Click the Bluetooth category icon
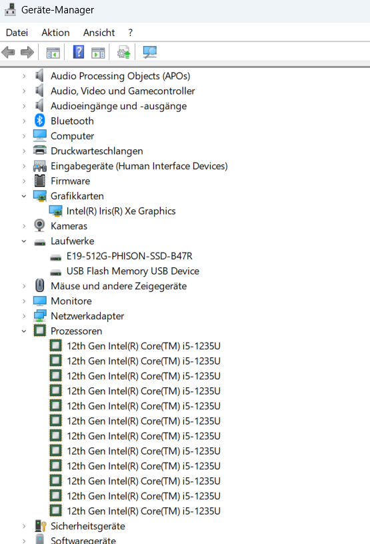This screenshot has height=544, width=370. (x=39, y=121)
